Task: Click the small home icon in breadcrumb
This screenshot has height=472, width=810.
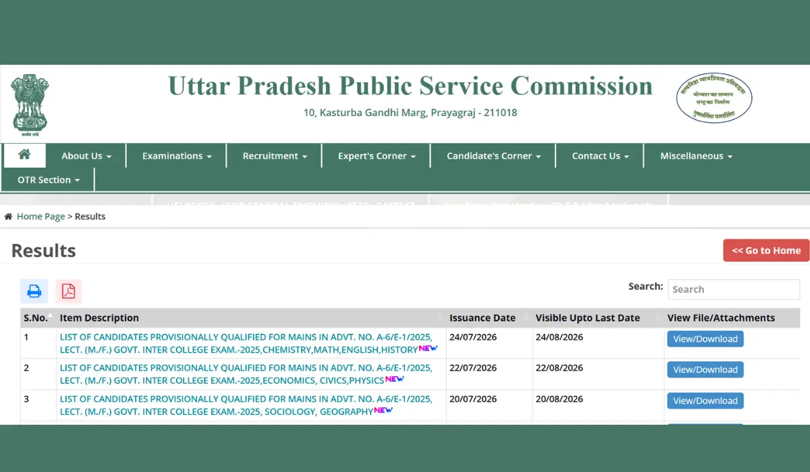Action: coord(8,216)
